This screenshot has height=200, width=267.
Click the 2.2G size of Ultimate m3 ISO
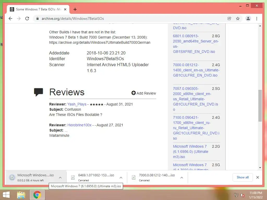(x=216, y=146)
